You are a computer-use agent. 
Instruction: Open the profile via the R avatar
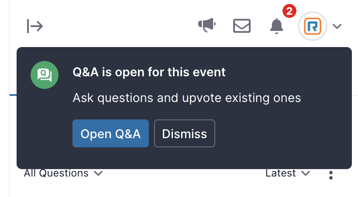pos(313,26)
